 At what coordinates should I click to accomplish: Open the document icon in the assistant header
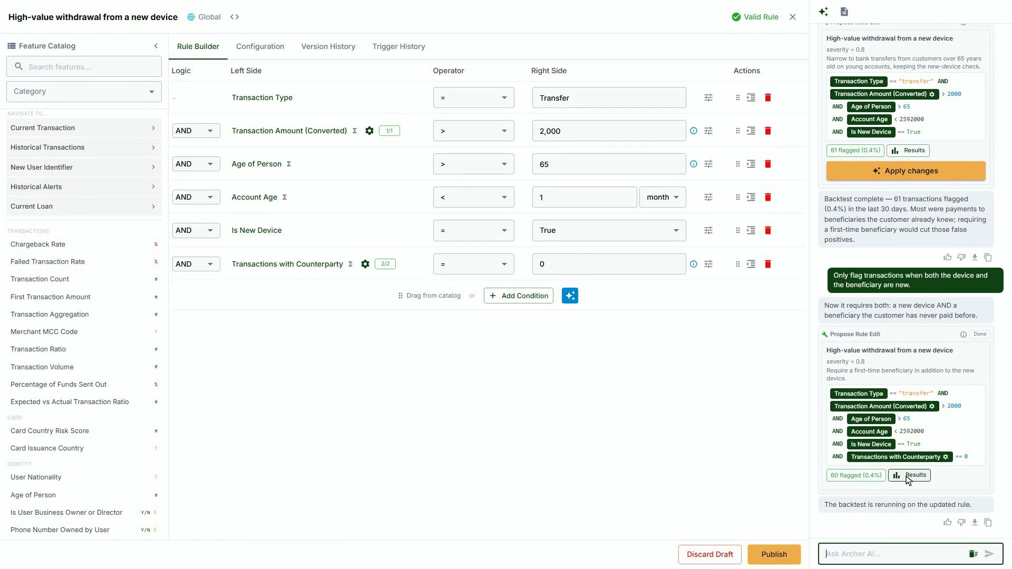point(844,12)
